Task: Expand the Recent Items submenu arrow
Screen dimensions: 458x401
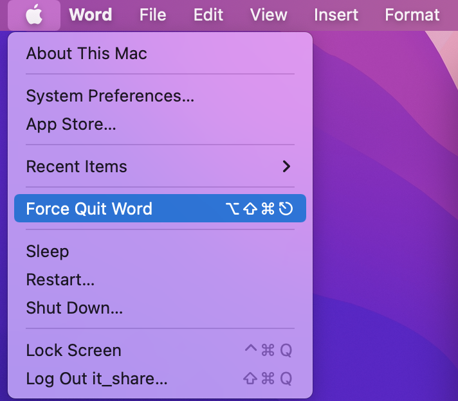Action: click(x=286, y=166)
